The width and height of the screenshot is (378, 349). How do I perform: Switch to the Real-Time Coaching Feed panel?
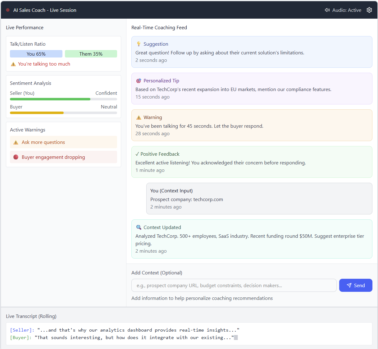pos(159,27)
